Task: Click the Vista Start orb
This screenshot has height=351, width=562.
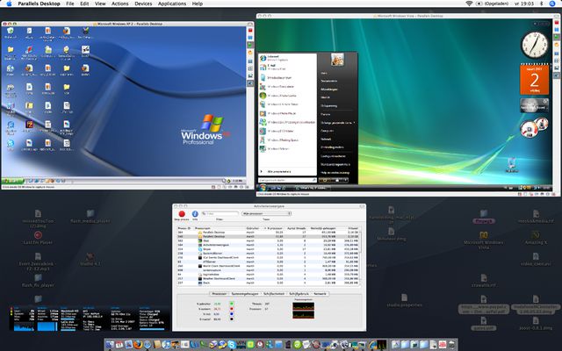Action: (263, 187)
